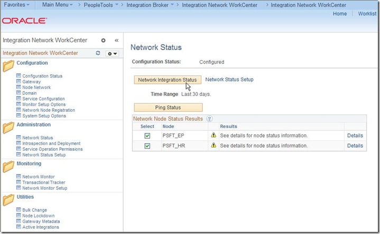
Task: Click the Administration folder icon
Action: click(8, 128)
